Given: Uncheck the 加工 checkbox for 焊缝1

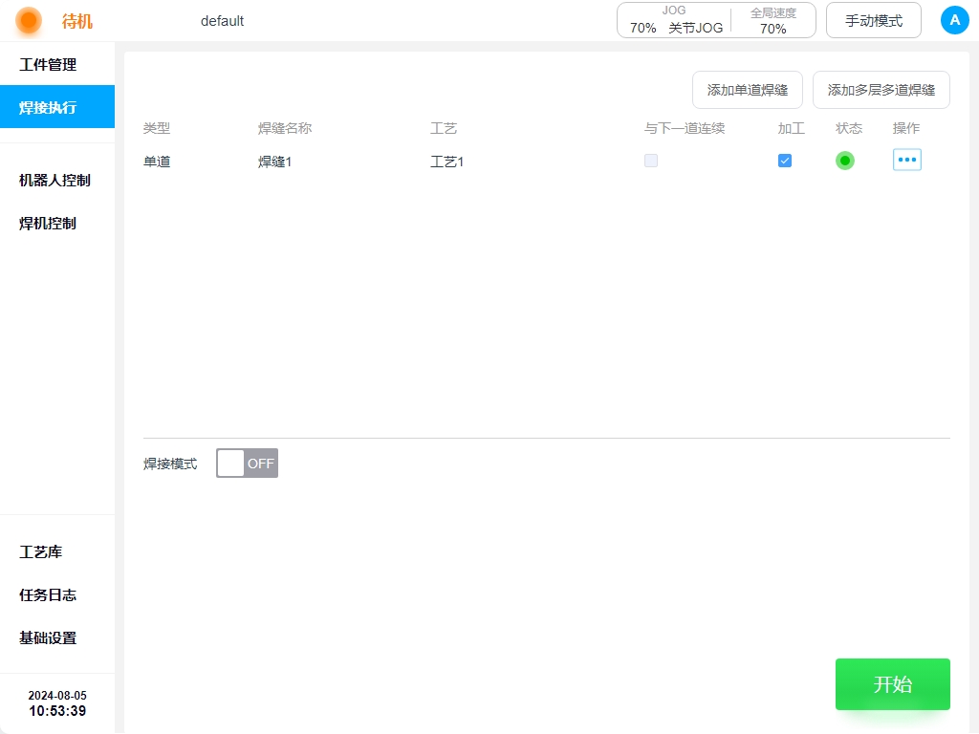Looking at the screenshot, I should 785,161.
